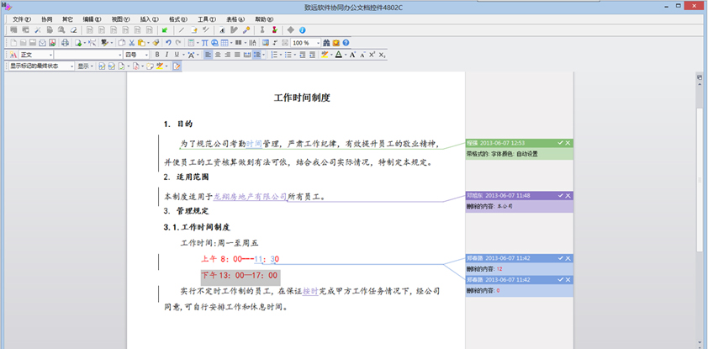Image resolution: width=708 pixels, height=349 pixels.
Task: Click the insert new comment icon
Action: coord(150,66)
